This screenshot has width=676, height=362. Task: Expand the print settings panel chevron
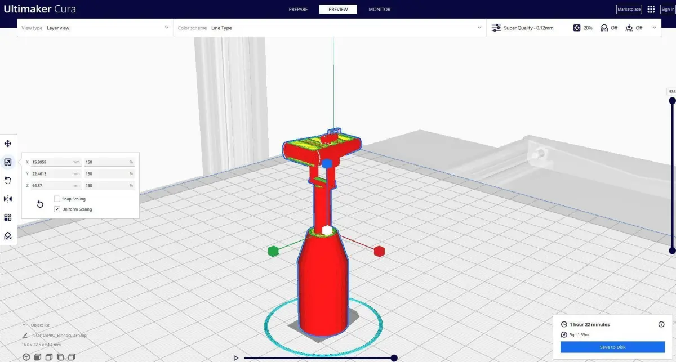[x=654, y=28]
